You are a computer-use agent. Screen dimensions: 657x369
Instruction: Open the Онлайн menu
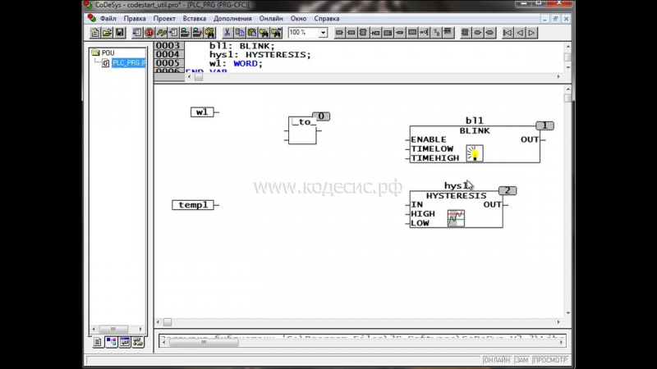pos(271,18)
